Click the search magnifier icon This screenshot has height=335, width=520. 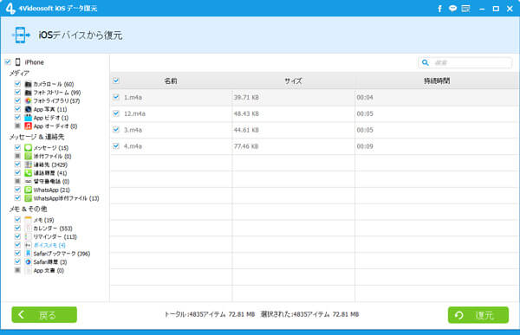(x=426, y=62)
